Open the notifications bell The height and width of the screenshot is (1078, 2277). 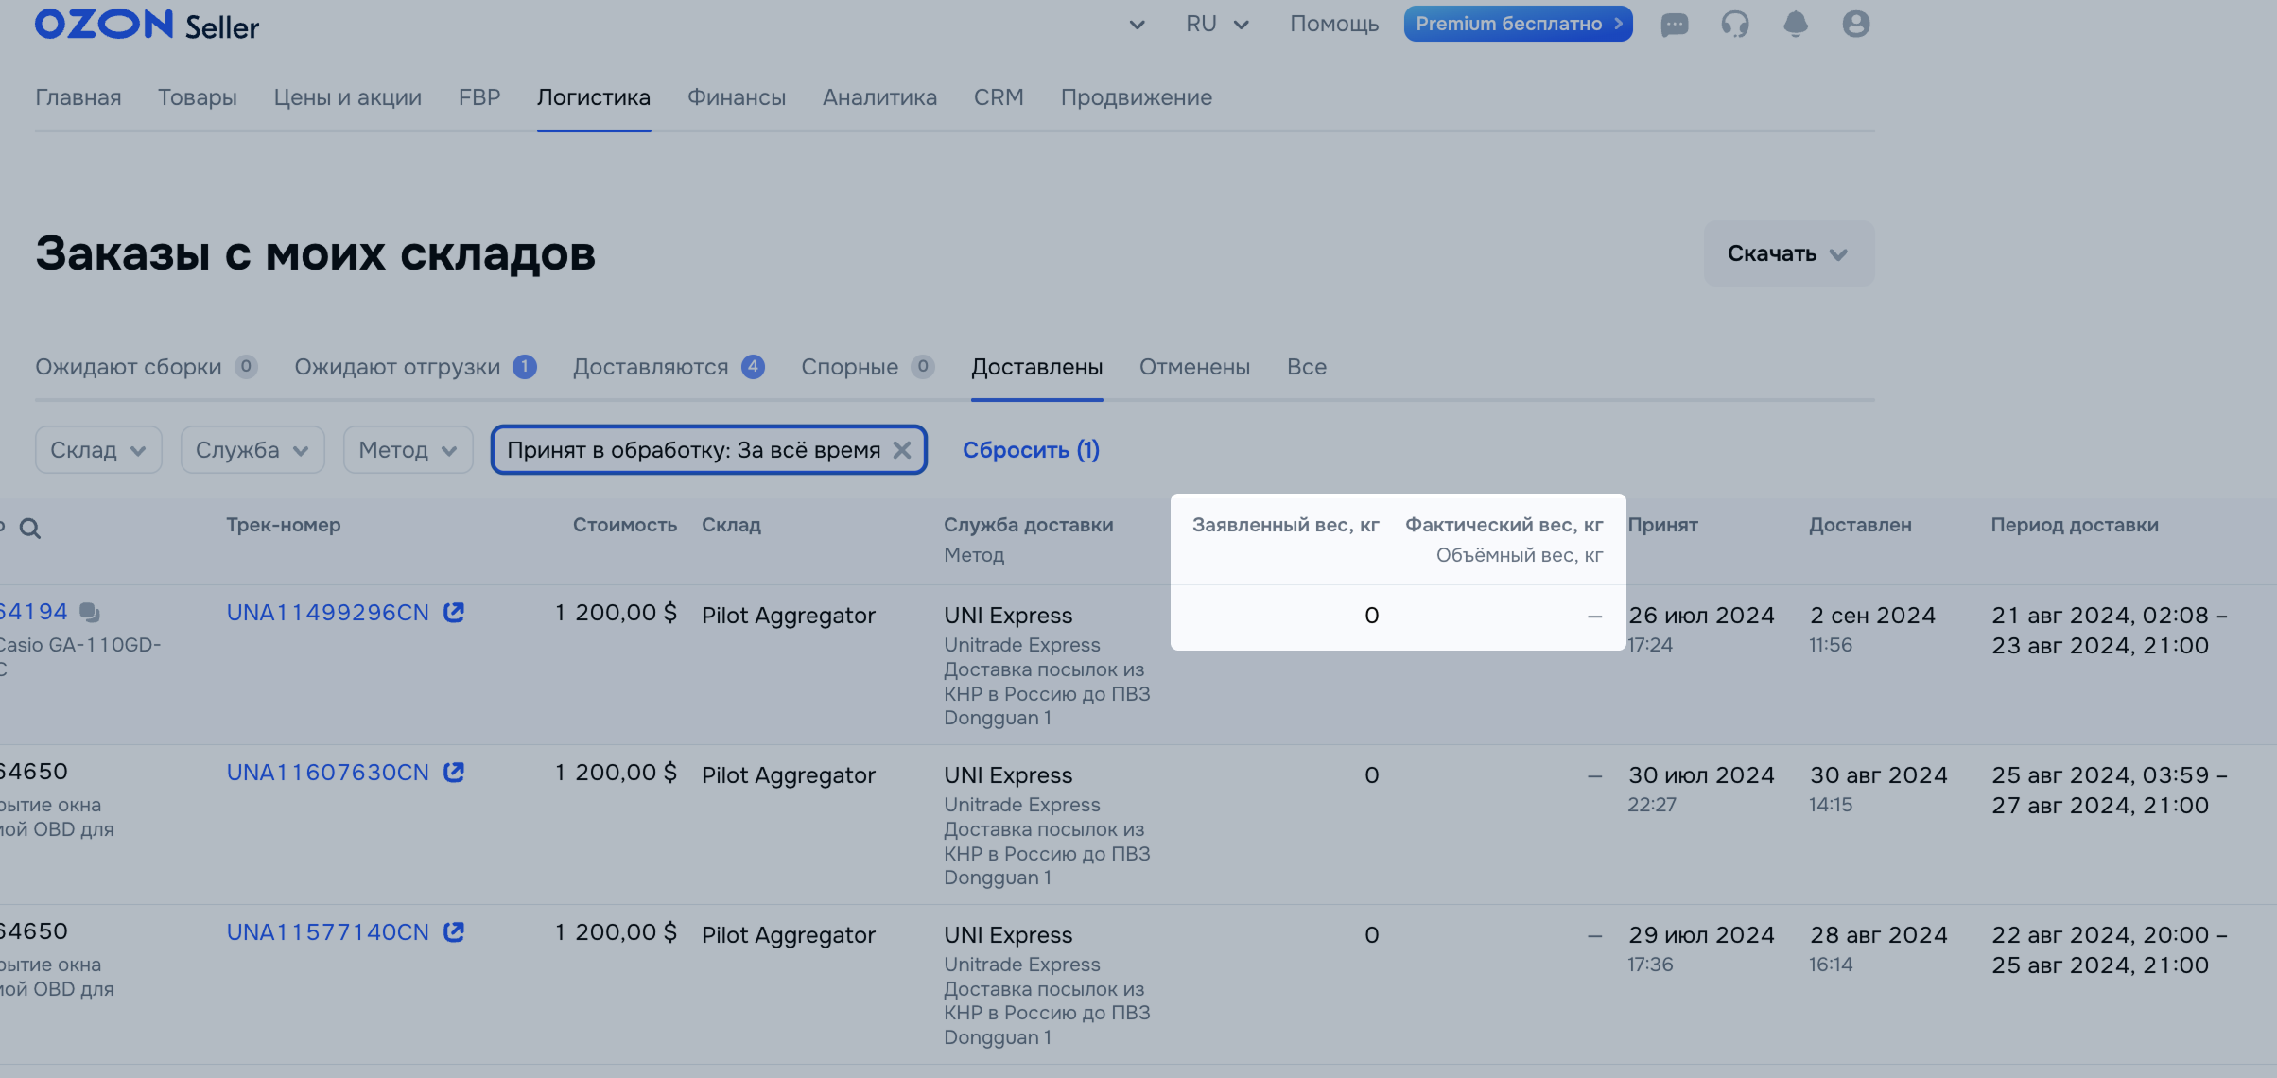[1795, 25]
